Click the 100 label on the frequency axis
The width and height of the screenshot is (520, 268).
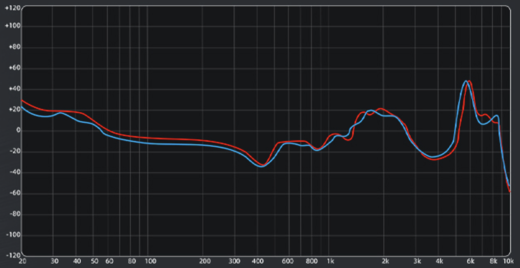pos(150,261)
